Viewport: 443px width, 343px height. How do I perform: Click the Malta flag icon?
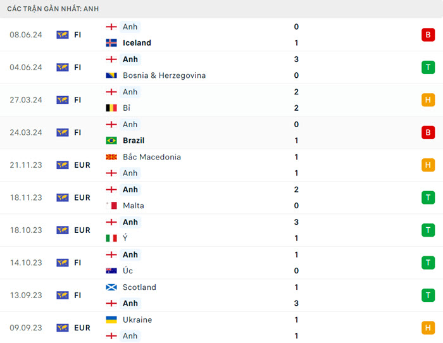111,206
